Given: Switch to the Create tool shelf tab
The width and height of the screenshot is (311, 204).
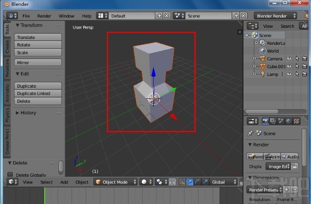Looking at the screenshot, I should [x=7, y=46].
